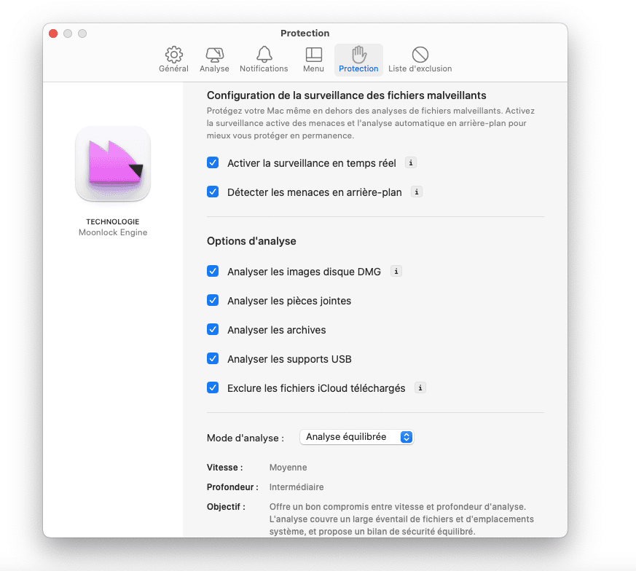Click the Objectif description text
This screenshot has height=571, width=636.
(401, 519)
